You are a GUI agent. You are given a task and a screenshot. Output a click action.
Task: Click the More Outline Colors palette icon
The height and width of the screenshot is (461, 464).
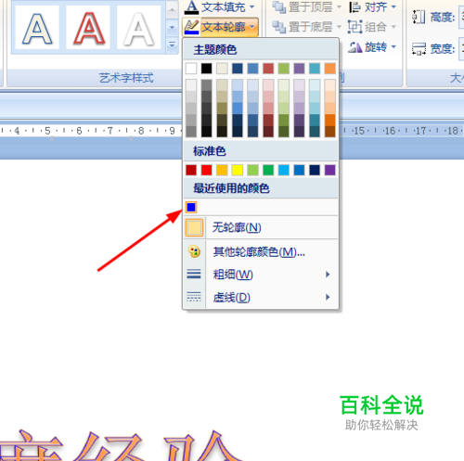[194, 251]
